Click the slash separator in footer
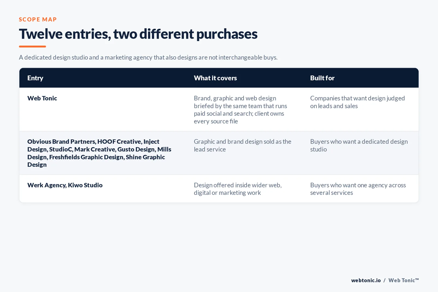The height and width of the screenshot is (292, 438). 385,280
